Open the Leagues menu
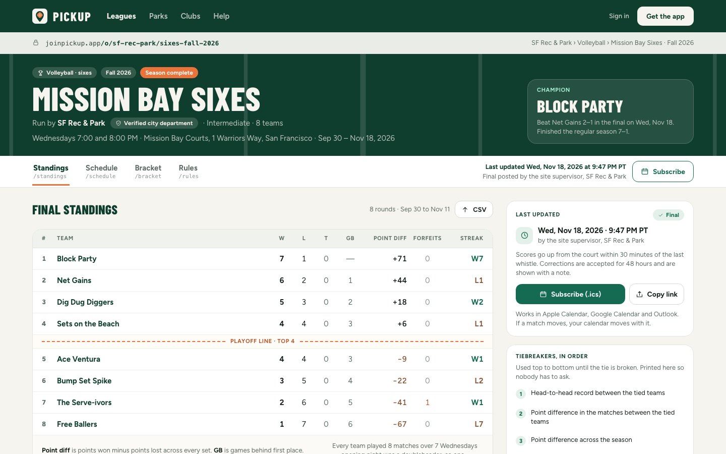 pyautogui.click(x=121, y=16)
